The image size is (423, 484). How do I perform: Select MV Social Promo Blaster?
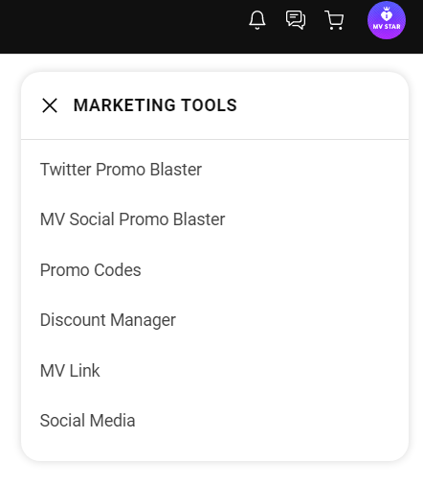[x=132, y=219]
